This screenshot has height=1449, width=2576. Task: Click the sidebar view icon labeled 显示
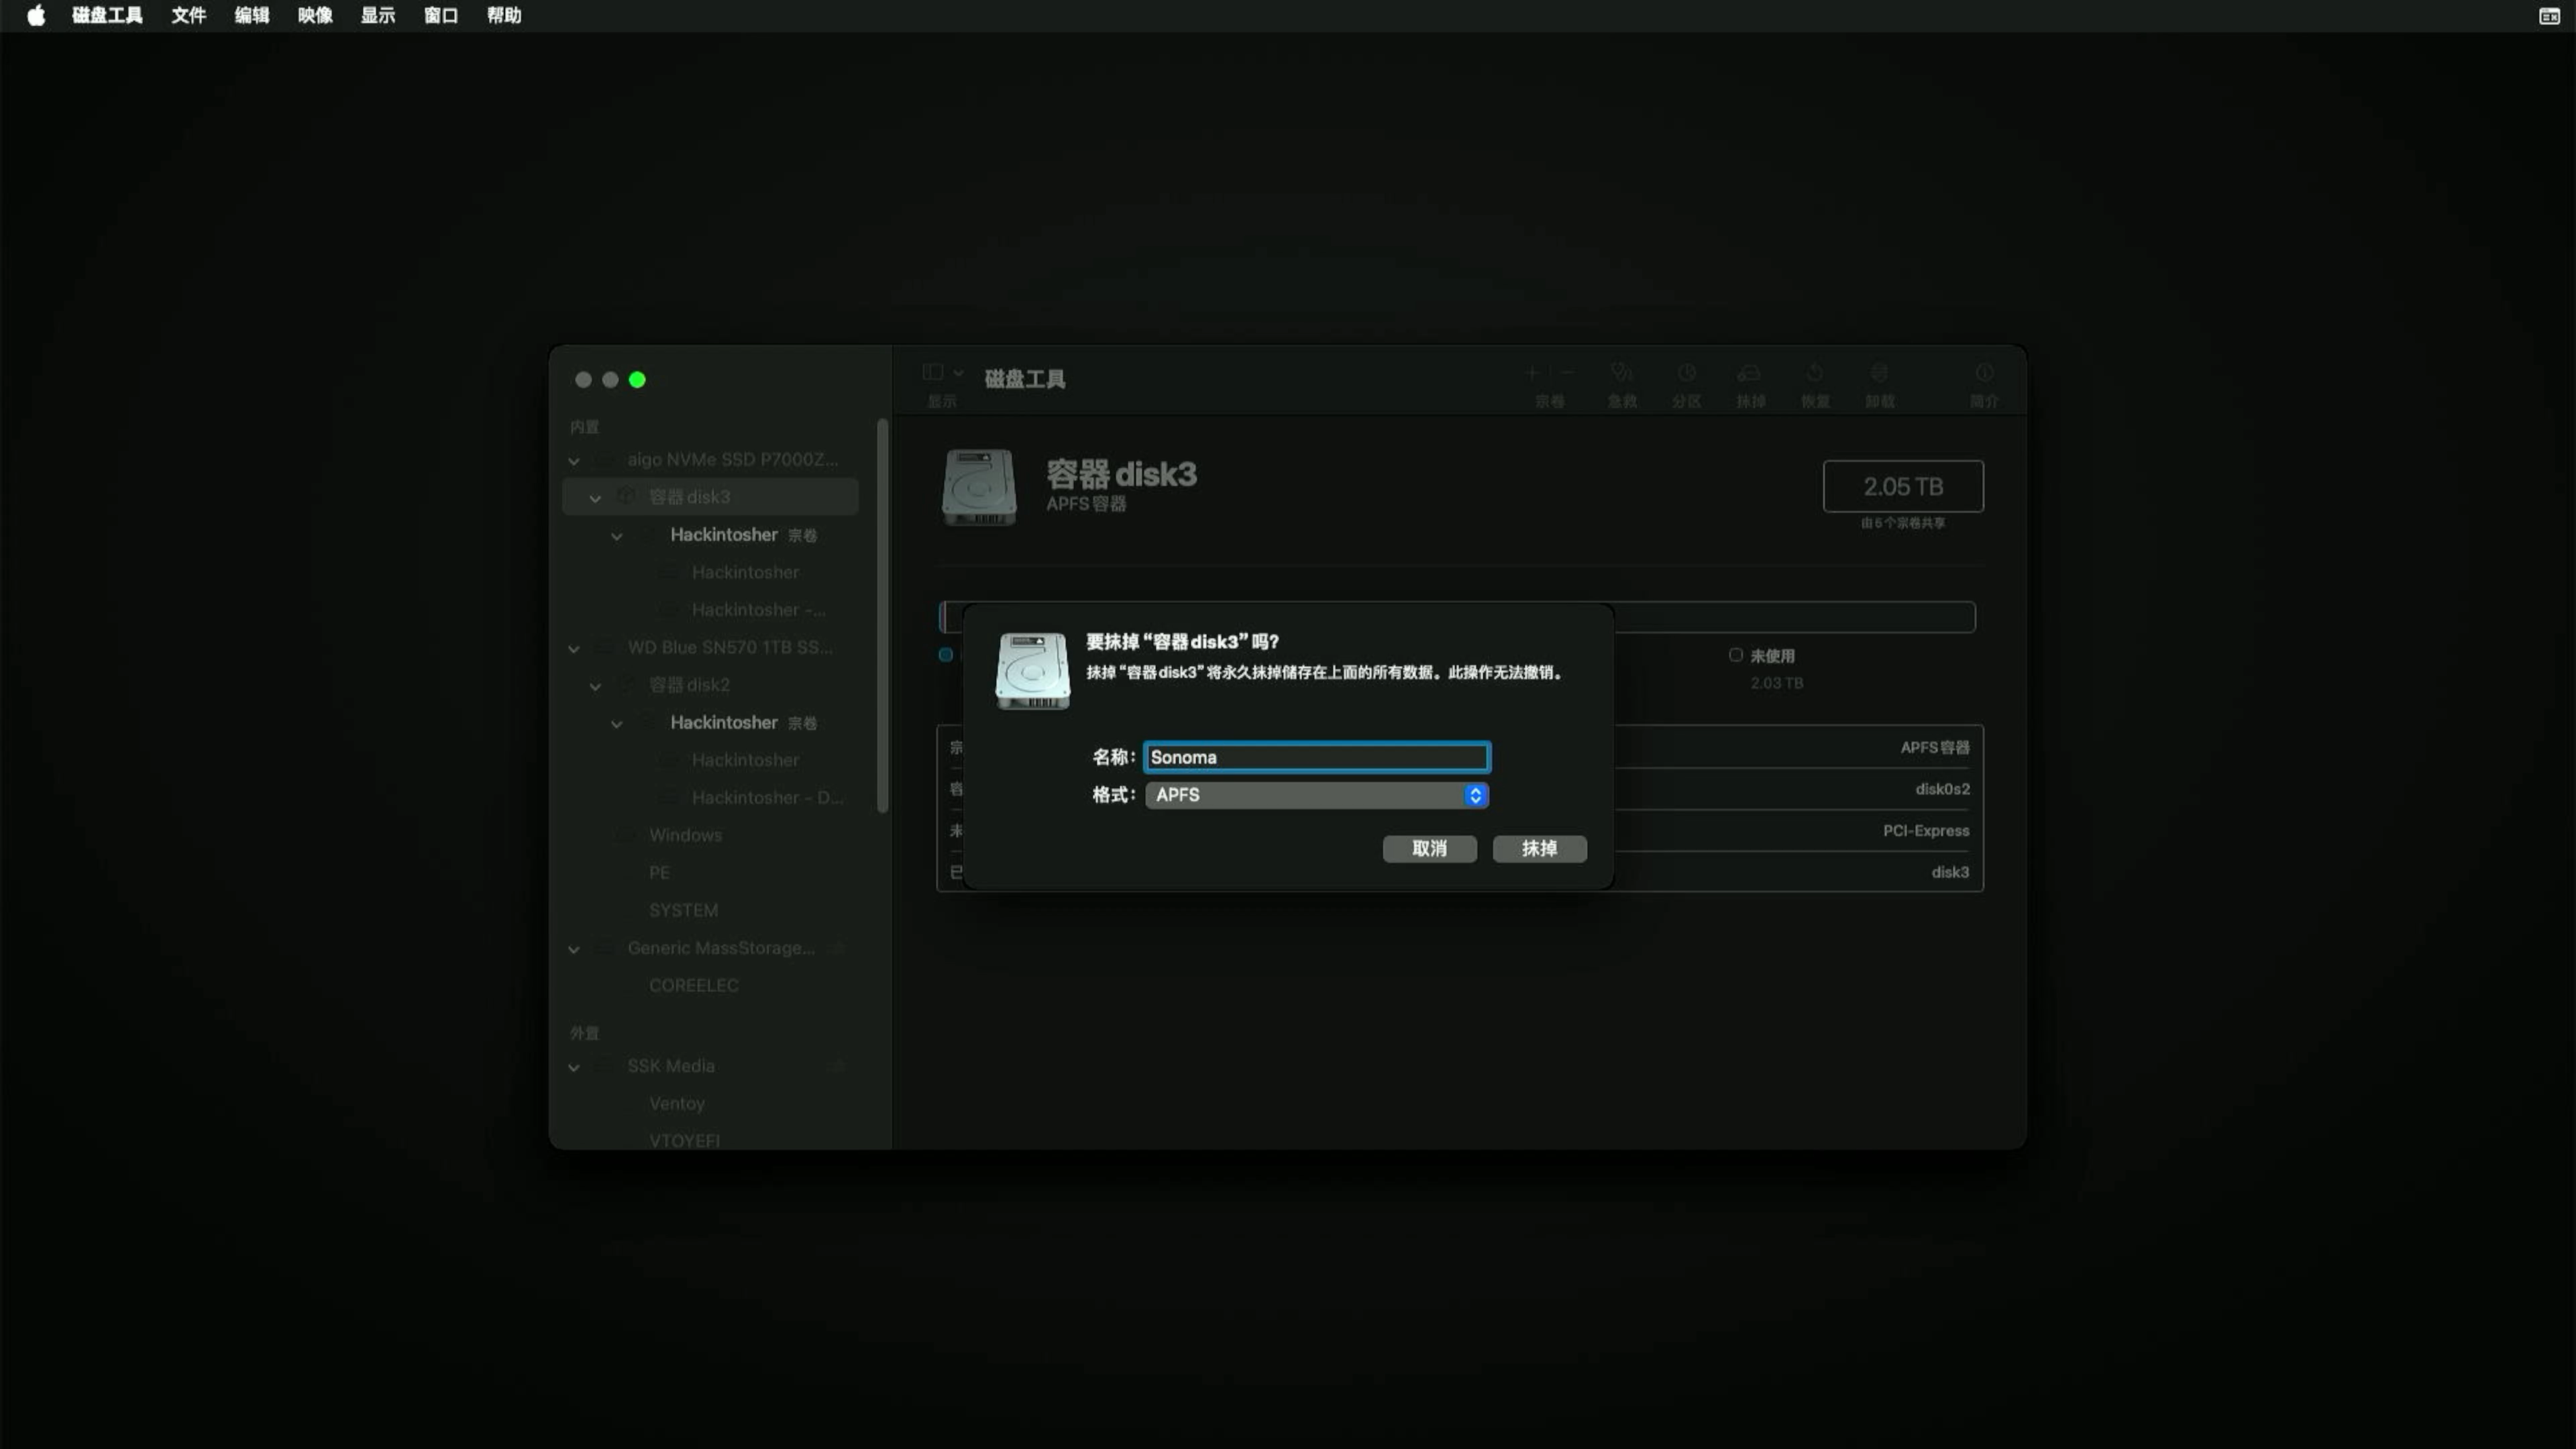click(932, 372)
